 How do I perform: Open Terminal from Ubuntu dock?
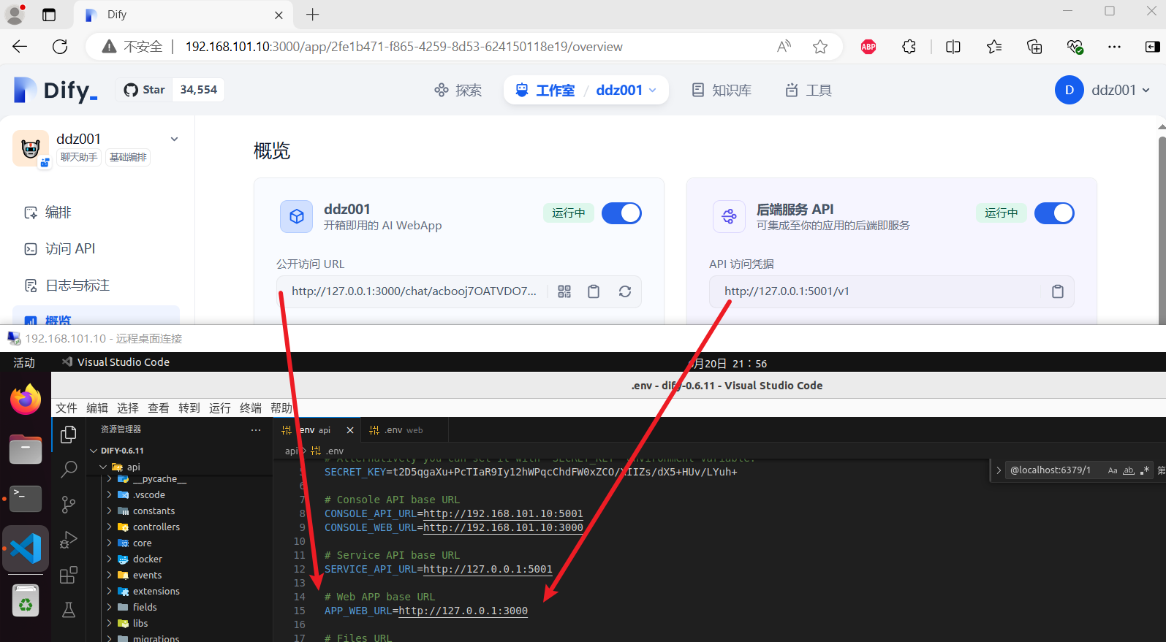point(26,499)
